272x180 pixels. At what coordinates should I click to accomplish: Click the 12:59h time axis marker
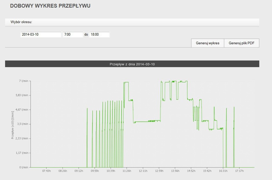[159, 171]
